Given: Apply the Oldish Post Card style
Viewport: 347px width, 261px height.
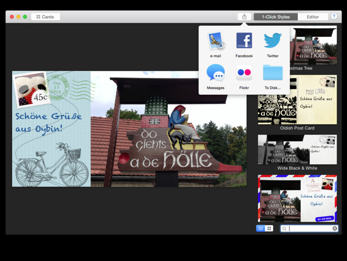Looking at the screenshot, I should pyautogui.click(x=297, y=100).
